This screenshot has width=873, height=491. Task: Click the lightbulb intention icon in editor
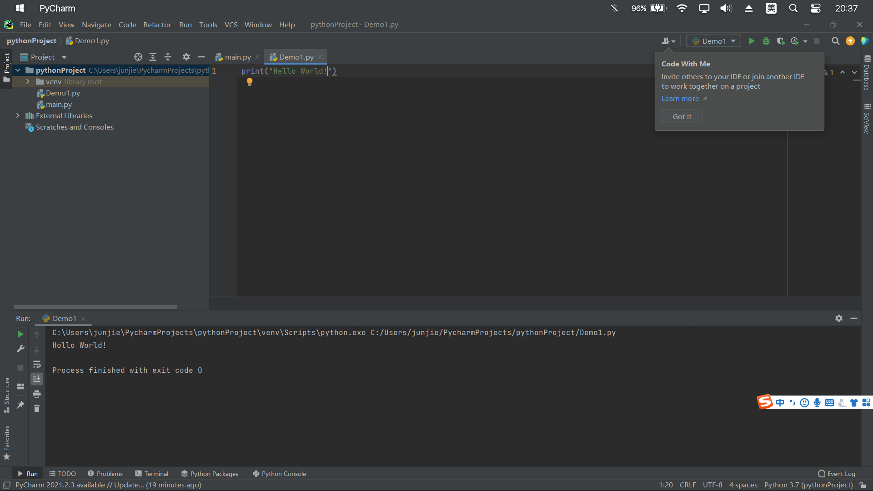(x=250, y=82)
